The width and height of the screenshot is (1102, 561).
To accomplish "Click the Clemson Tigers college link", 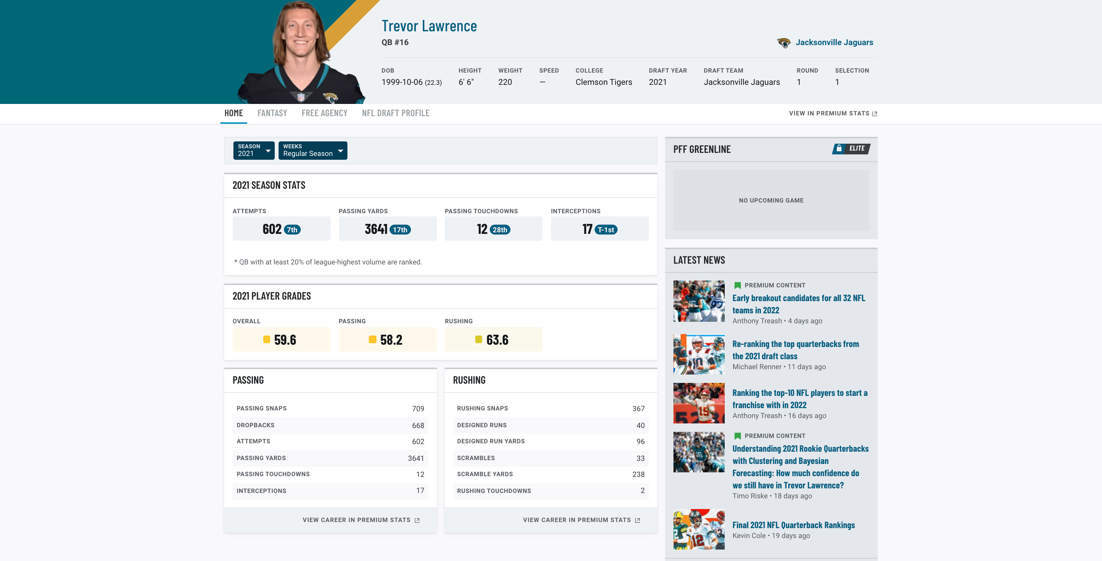I will (x=604, y=81).
